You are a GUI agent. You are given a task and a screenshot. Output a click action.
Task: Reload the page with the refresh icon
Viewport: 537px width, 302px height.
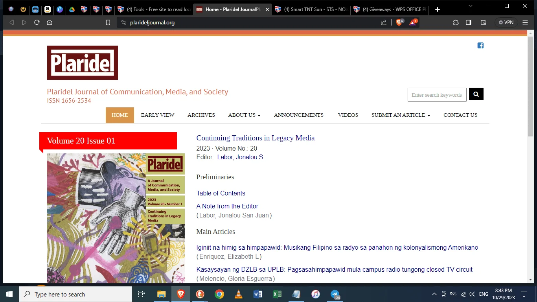pyautogui.click(x=37, y=22)
